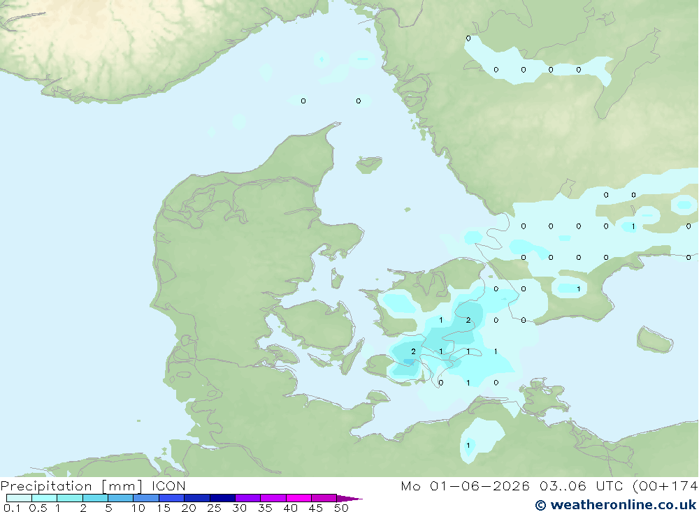
Task: Select the 5–10 mm legend swatch
Action: pos(120,498)
